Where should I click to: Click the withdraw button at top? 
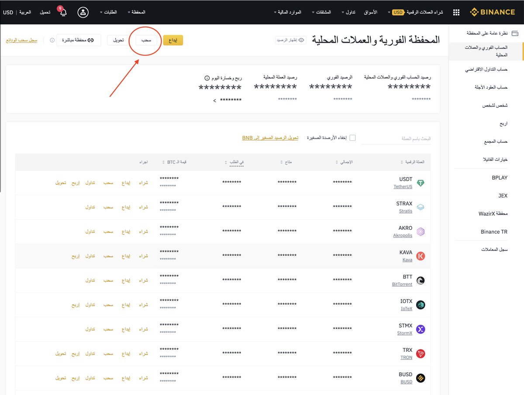(146, 40)
